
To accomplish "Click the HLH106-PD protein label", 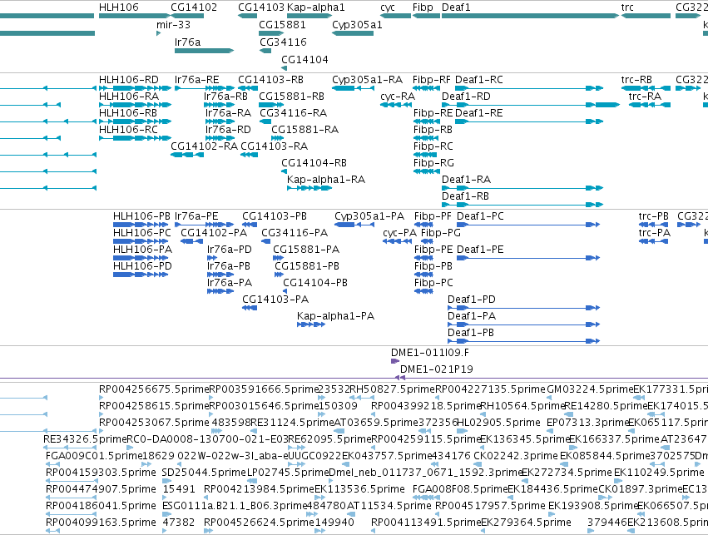I will 143,266.
